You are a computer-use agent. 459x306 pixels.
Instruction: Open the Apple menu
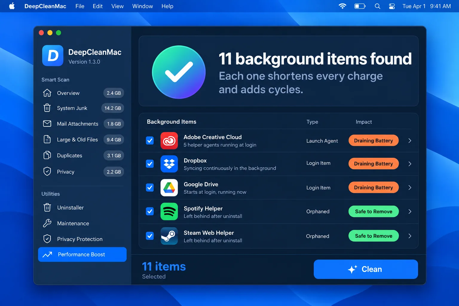(12, 6)
